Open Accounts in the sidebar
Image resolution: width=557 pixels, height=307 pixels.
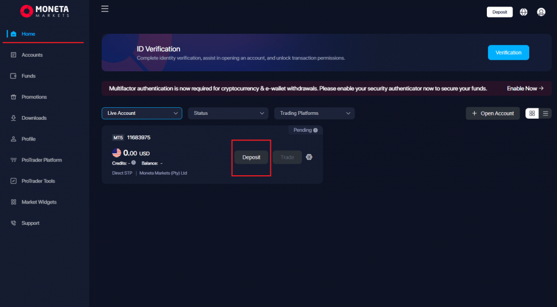tap(32, 55)
